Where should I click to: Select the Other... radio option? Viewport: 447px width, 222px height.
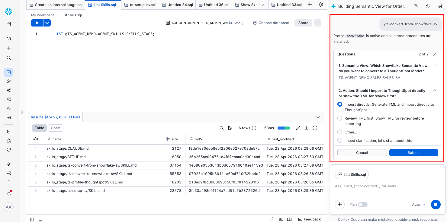(340, 132)
